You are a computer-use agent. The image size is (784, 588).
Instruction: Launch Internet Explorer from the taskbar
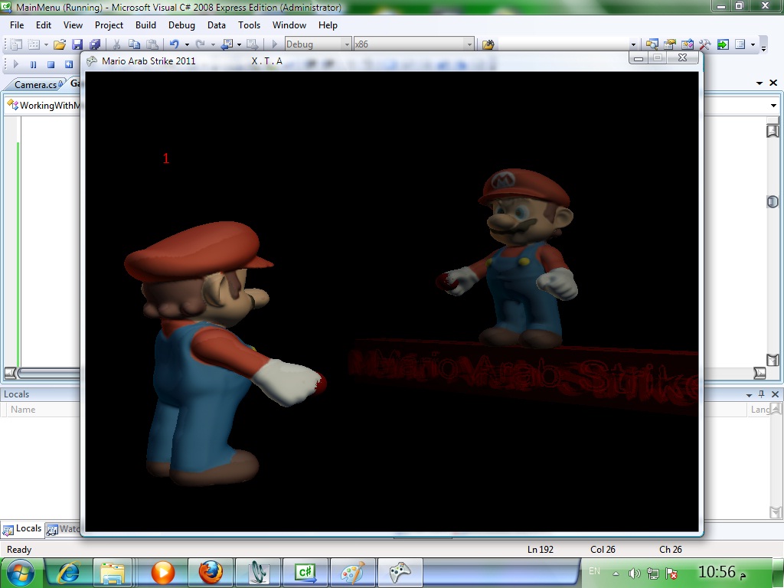[68, 573]
